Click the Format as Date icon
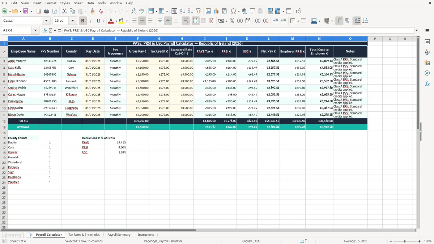434x244 pixels. (248, 21)
